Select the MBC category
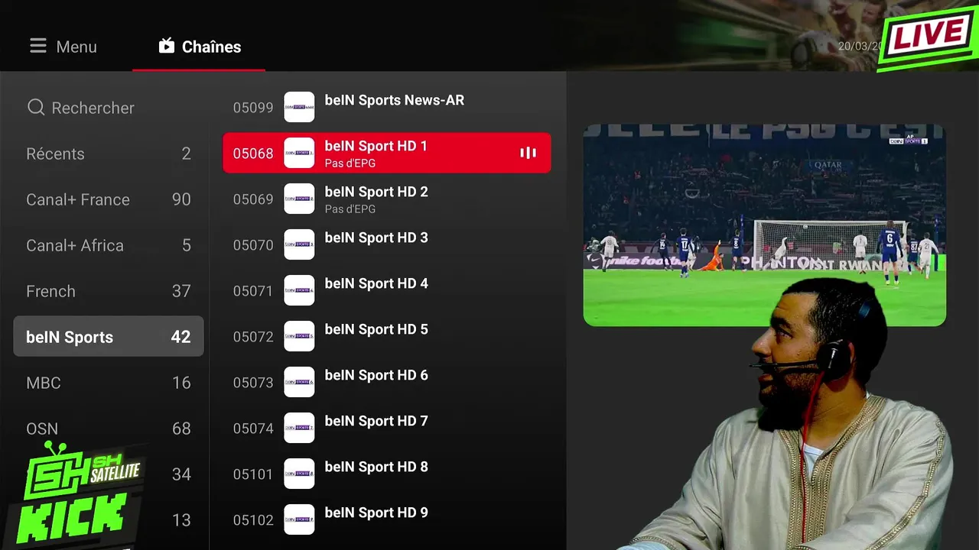Image resolution: width=979 pixels, height=550 pixels. (x=109, y=383)
